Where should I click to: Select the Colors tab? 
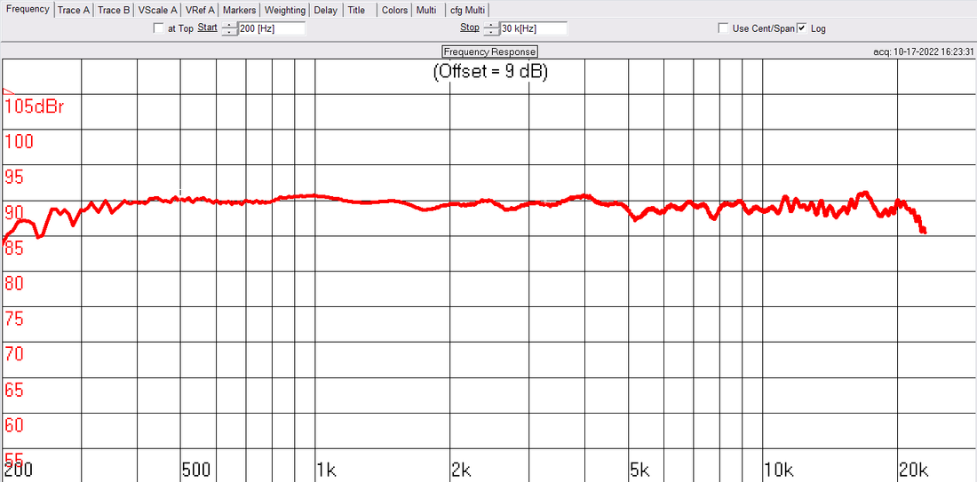[394, 11]
